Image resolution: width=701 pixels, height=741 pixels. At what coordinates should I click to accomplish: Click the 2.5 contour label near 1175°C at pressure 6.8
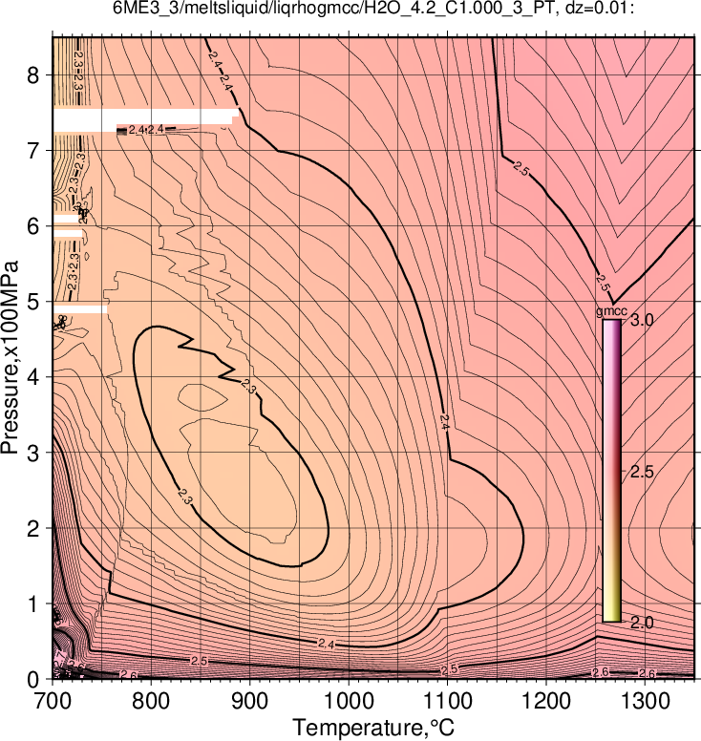click(x=520, y=169)
